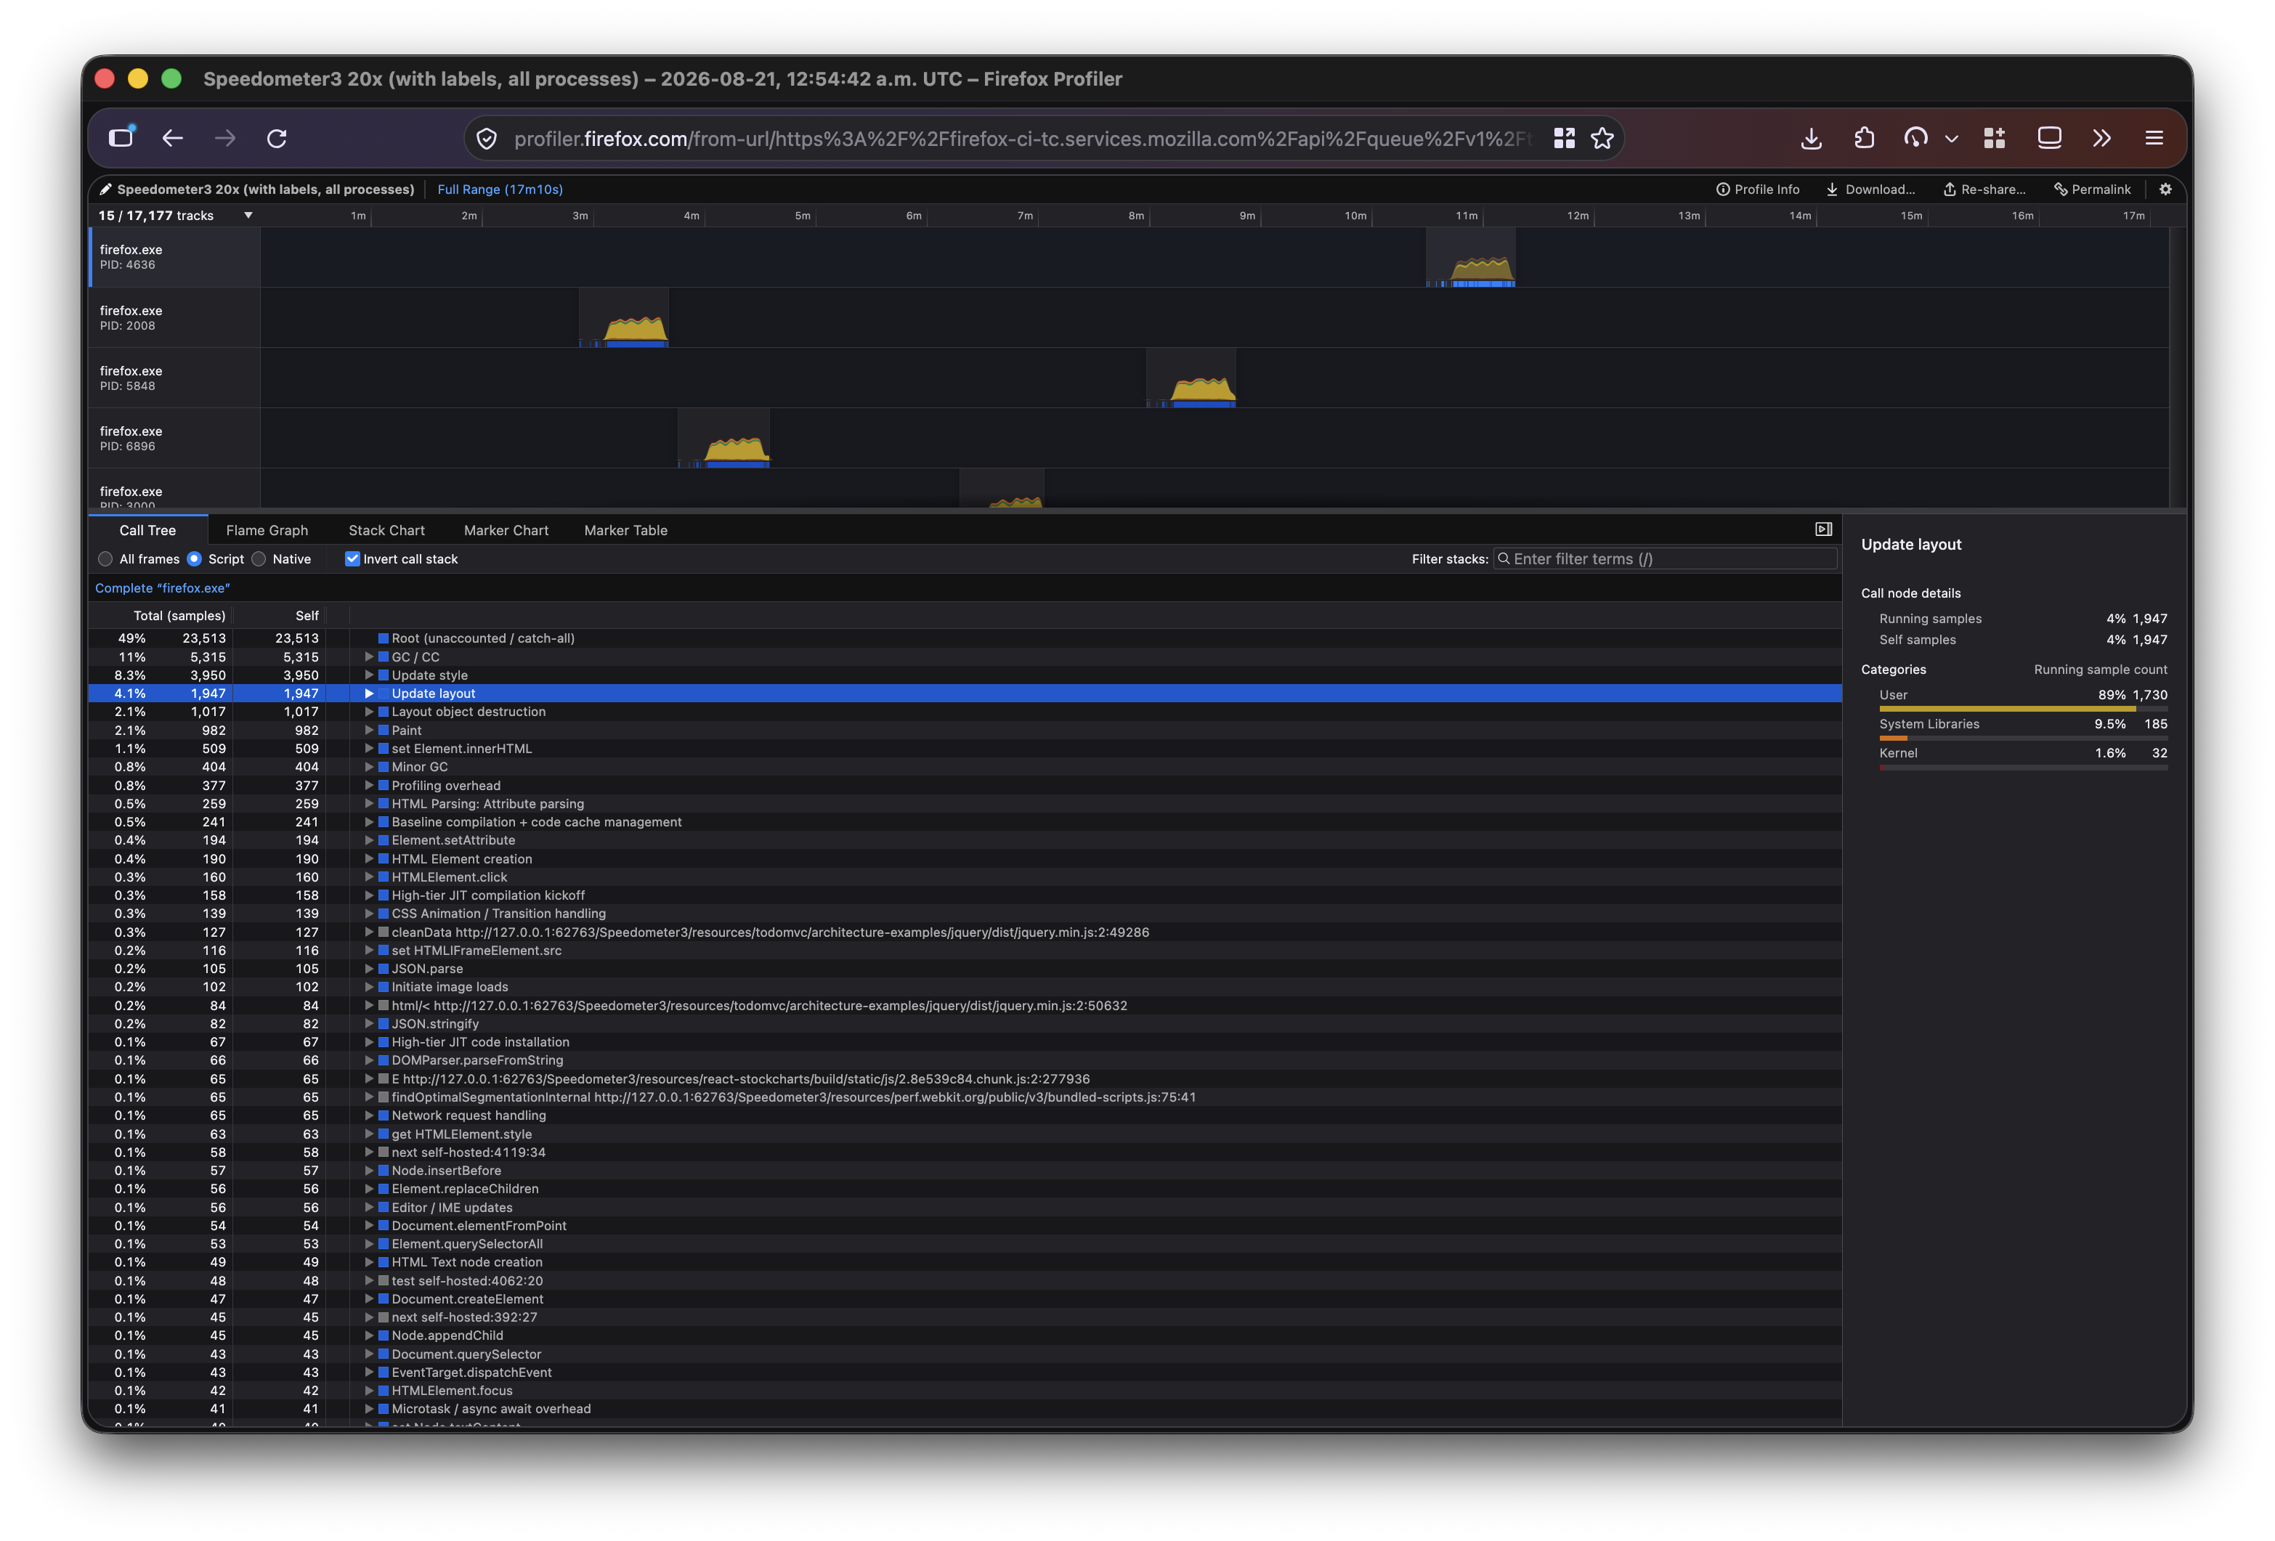
Task: Expand the Update layout node
Action: coord(369,694)
